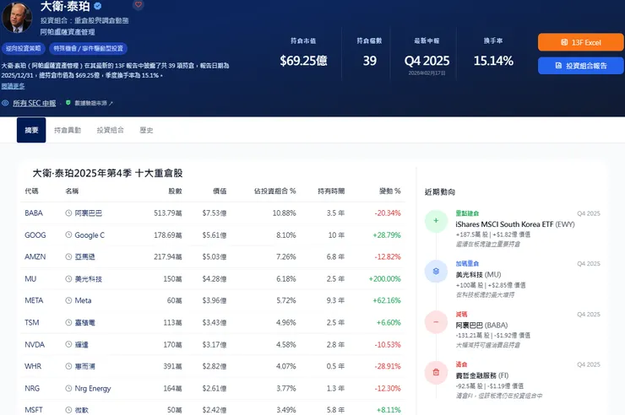The width and height of the screenshot is (625, 415).
Task: Select the 逆向投資策略 tag
Action: 23,49
